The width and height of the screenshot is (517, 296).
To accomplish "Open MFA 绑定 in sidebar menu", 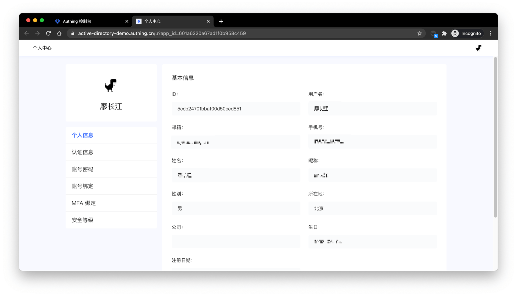I will click(x=111, y=203).
